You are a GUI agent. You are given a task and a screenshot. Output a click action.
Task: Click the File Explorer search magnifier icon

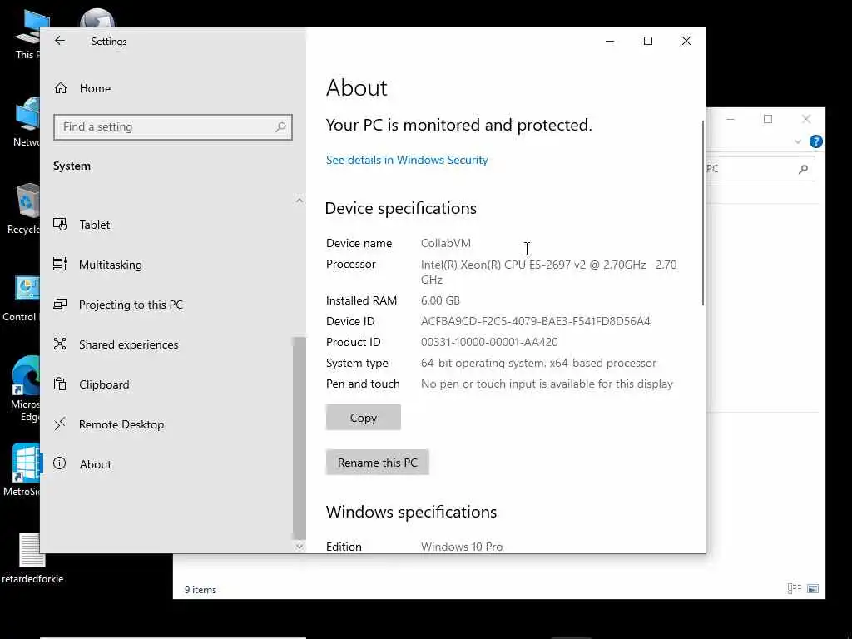pos(803,169)
